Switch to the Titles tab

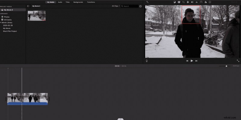[x=67, y=2]
